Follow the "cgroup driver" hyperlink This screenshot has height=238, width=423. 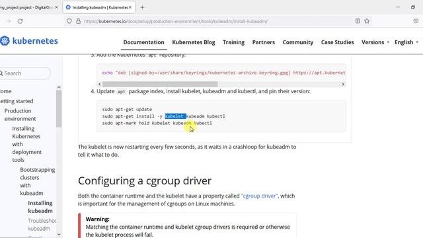point(259,196)
